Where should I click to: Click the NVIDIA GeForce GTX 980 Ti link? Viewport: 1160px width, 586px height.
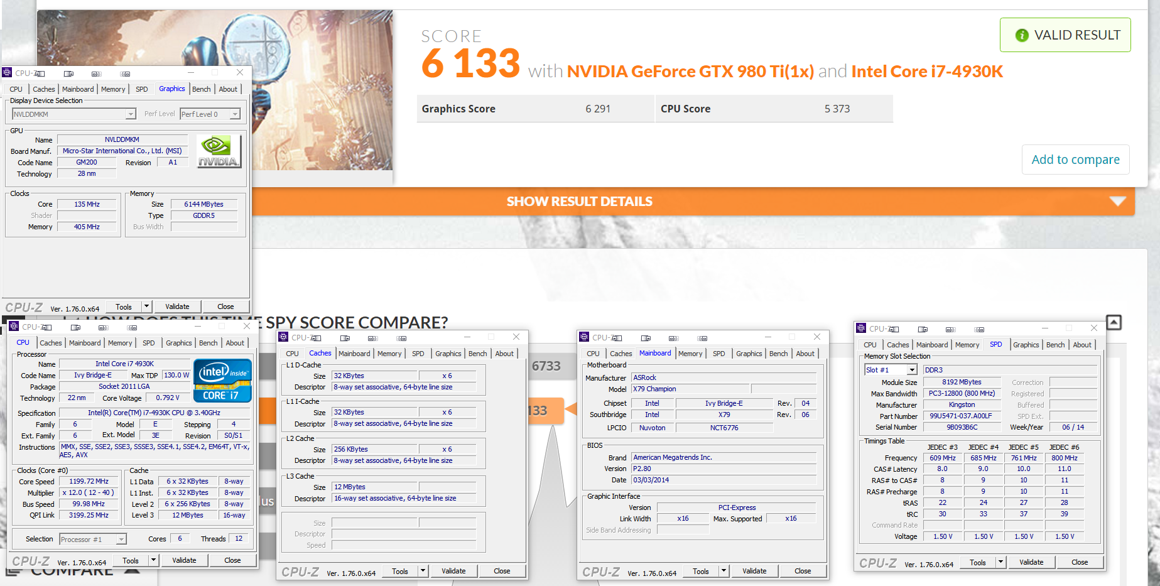point(690,72)
